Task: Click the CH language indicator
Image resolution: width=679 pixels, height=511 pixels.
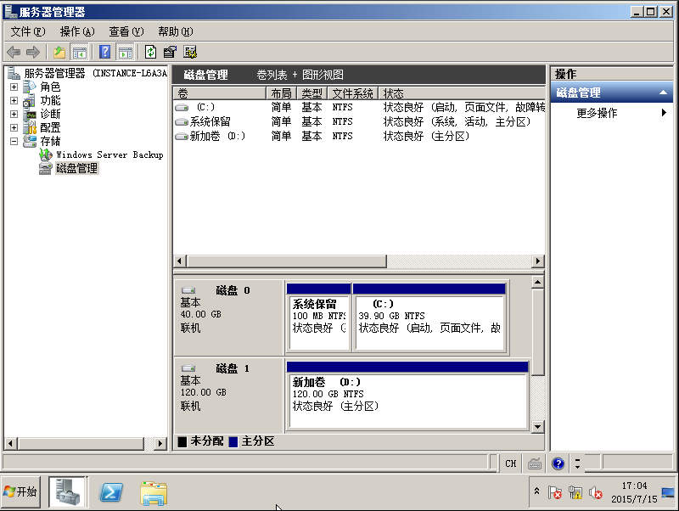Action: (x=511, y=463)
